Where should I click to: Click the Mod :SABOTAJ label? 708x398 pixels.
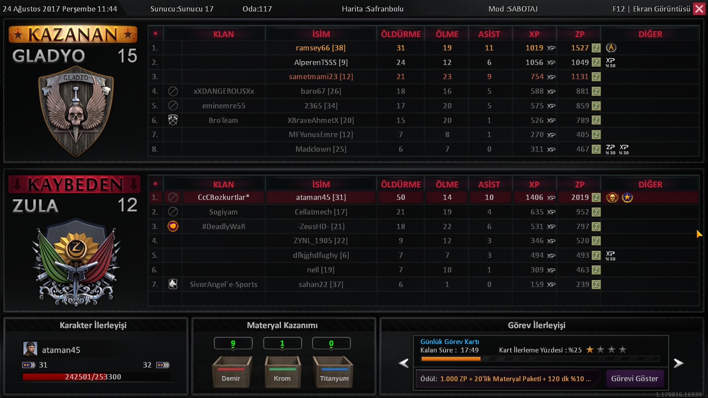point(513,9)
